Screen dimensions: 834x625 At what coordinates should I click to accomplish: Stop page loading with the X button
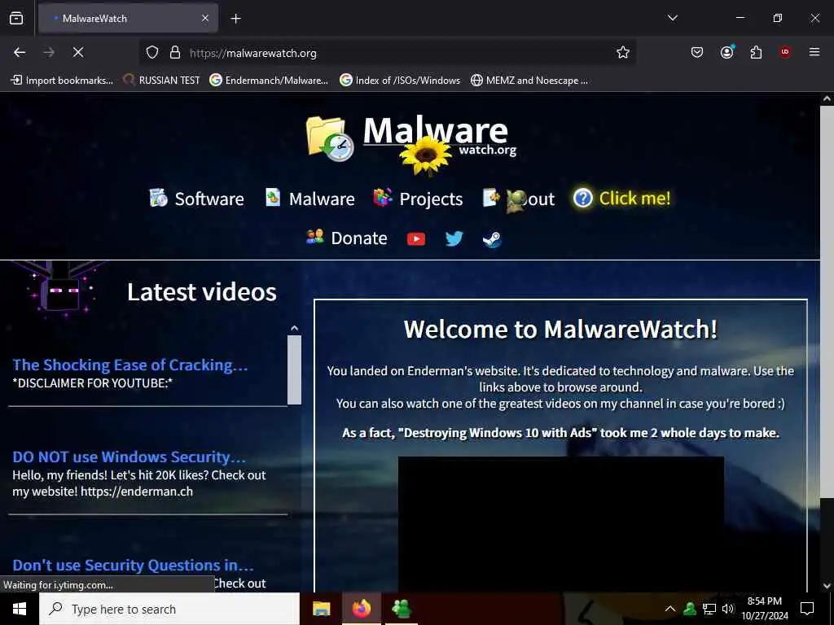77,52
